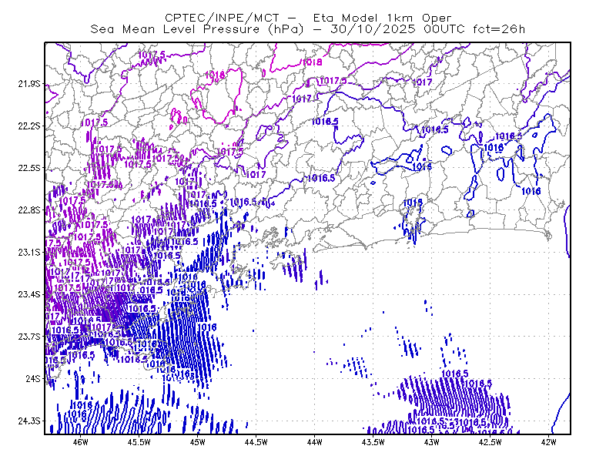The width and height of the screenshot is (616, 476).
Task: Click the 24S latitude axis label
Action: point(33,378)
